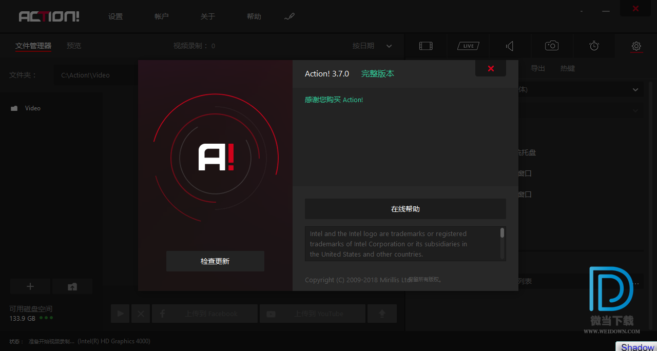Open the benchmark stopwatch mode
Image resolution: width=657 pixels, height=351 pixels.
[x=594, y=46]
